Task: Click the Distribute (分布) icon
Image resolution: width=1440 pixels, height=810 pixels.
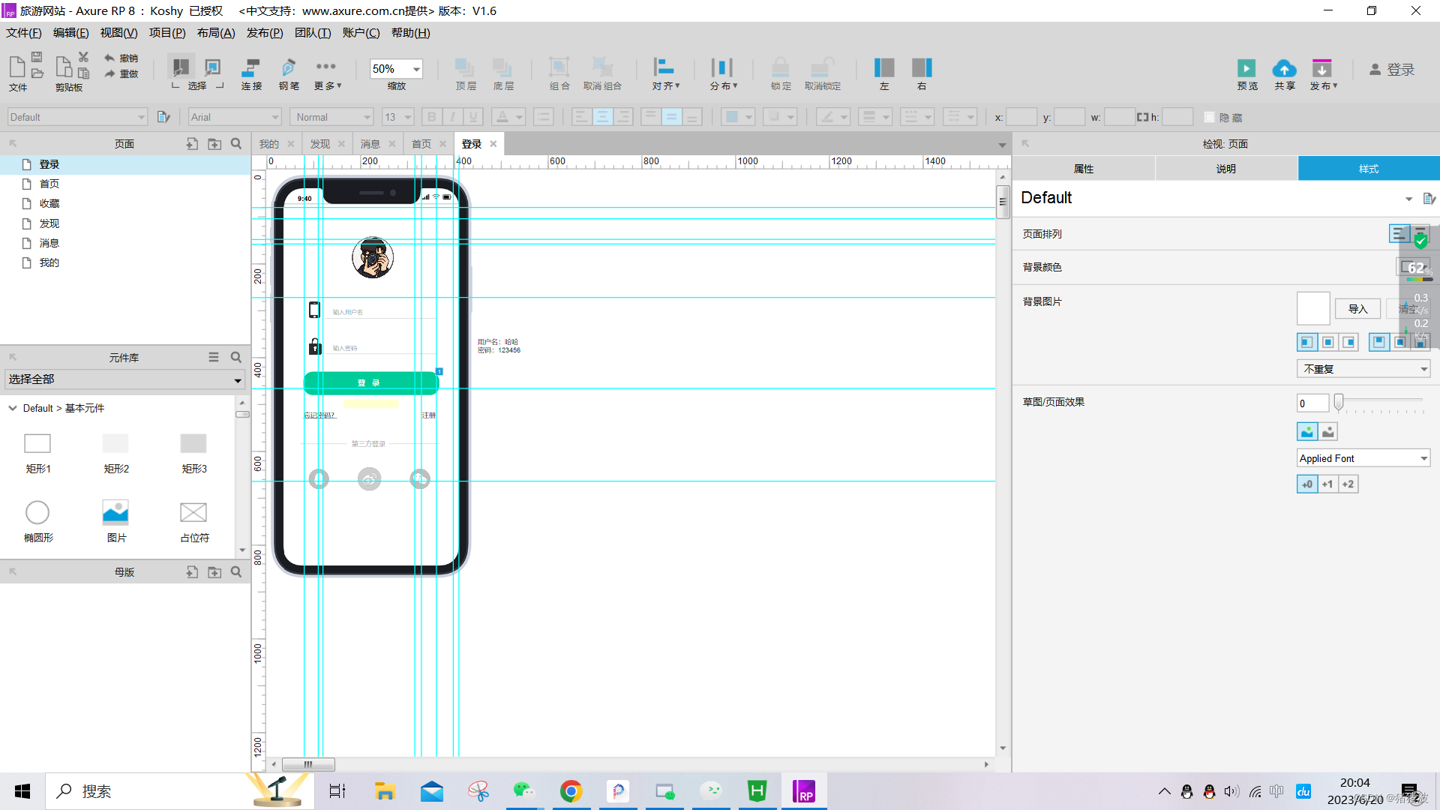Action: point(721,67)
